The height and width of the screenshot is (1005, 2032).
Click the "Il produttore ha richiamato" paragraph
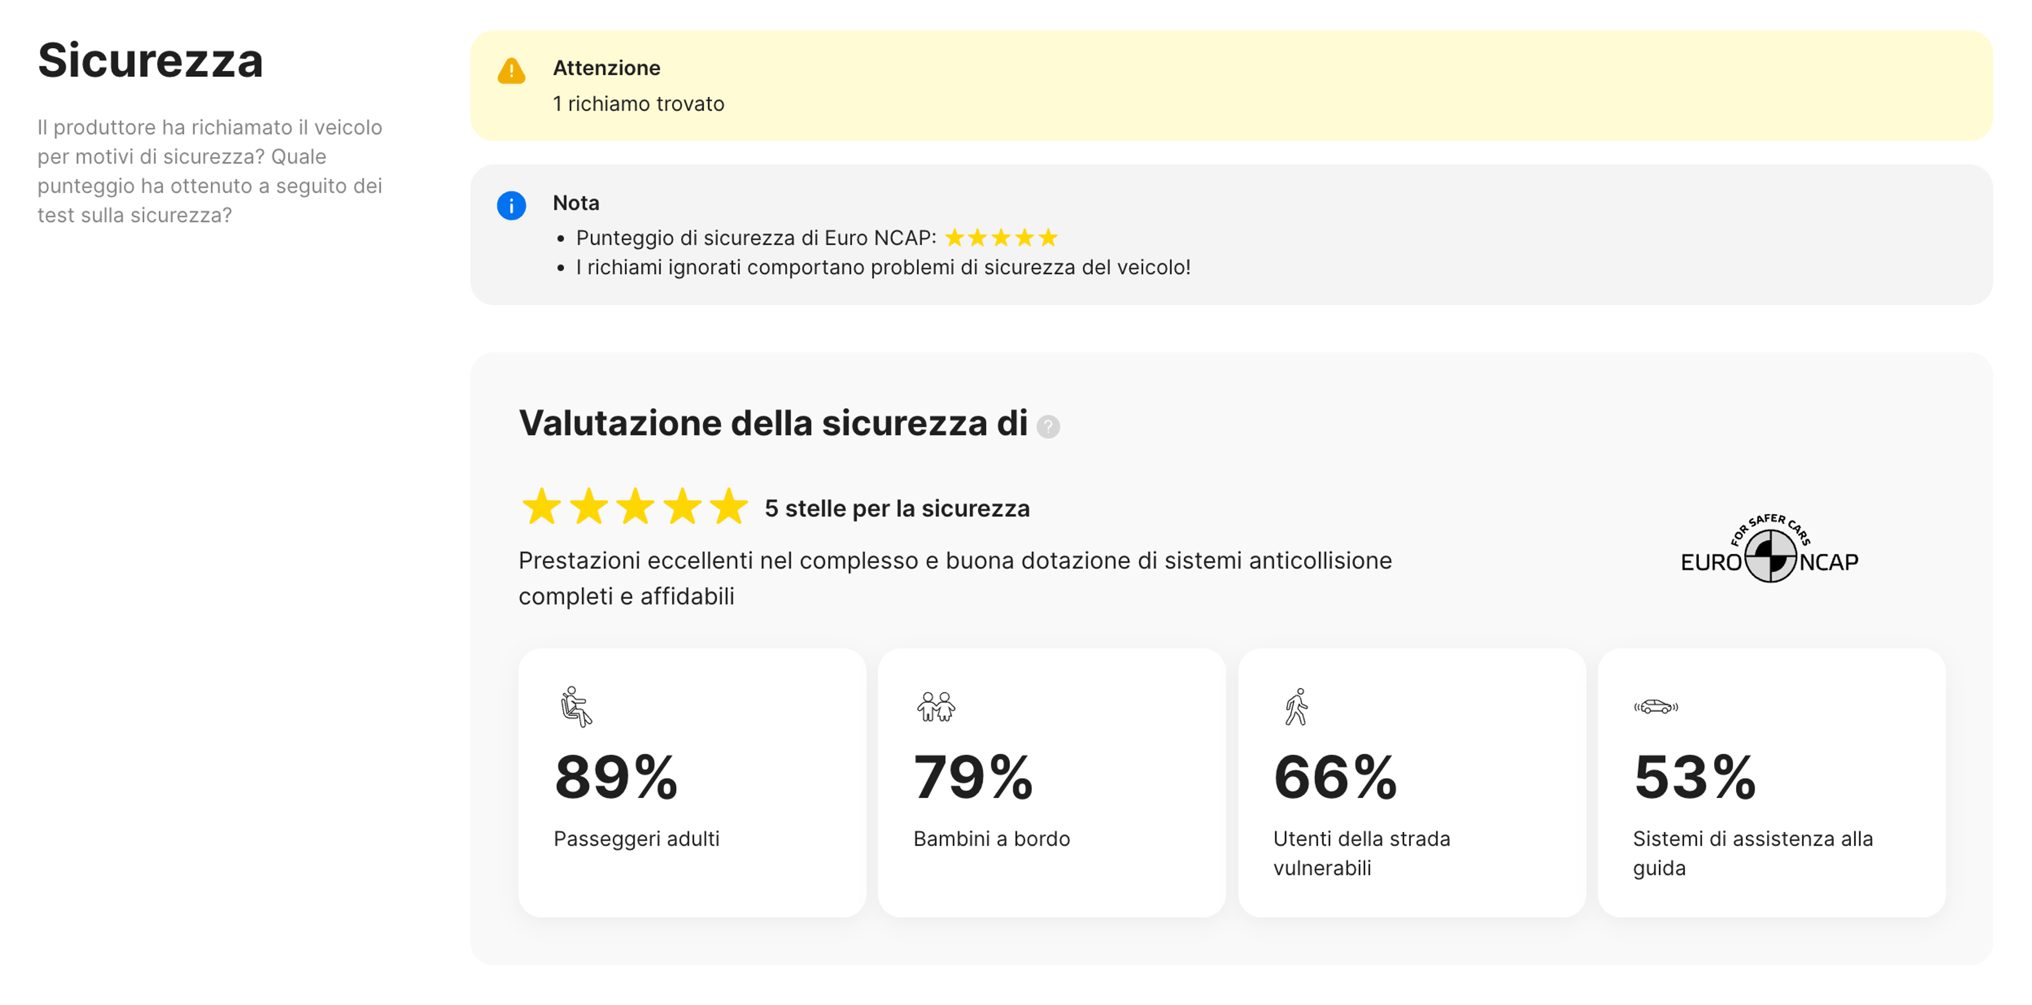[x=210, y=171]
